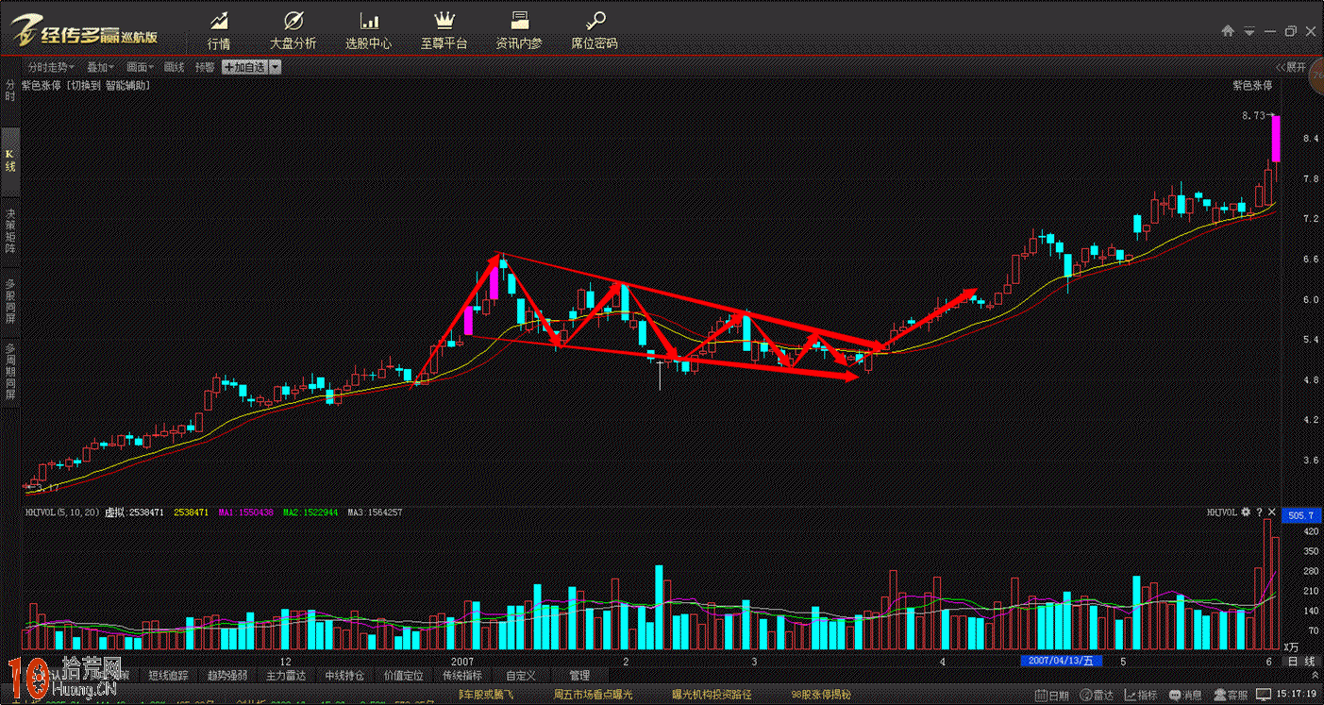Viewport: 1324px width, 705px height.
Task: Open 席位密码 key icon
Action: coord(595,30)
